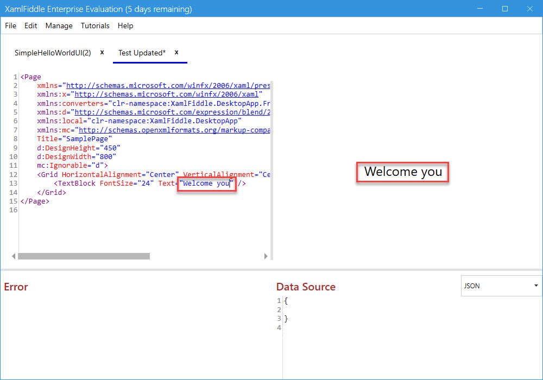The width and height of the screenshot is (543, 380).
Task: Switch to the SimpleHelloWorldUI(2) tab
Action: click(x=53, y=53)
